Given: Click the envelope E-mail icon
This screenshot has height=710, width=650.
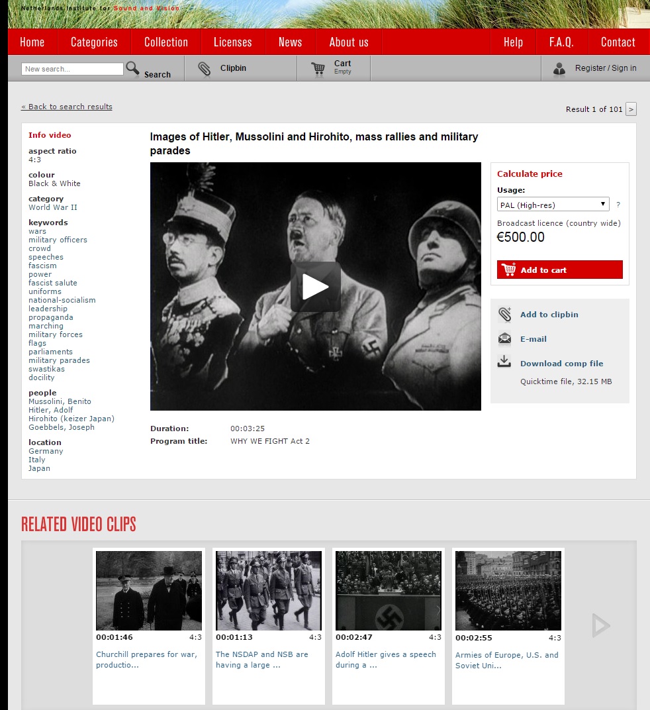Looking at the screenshot, I should click(x=505, y=339).
